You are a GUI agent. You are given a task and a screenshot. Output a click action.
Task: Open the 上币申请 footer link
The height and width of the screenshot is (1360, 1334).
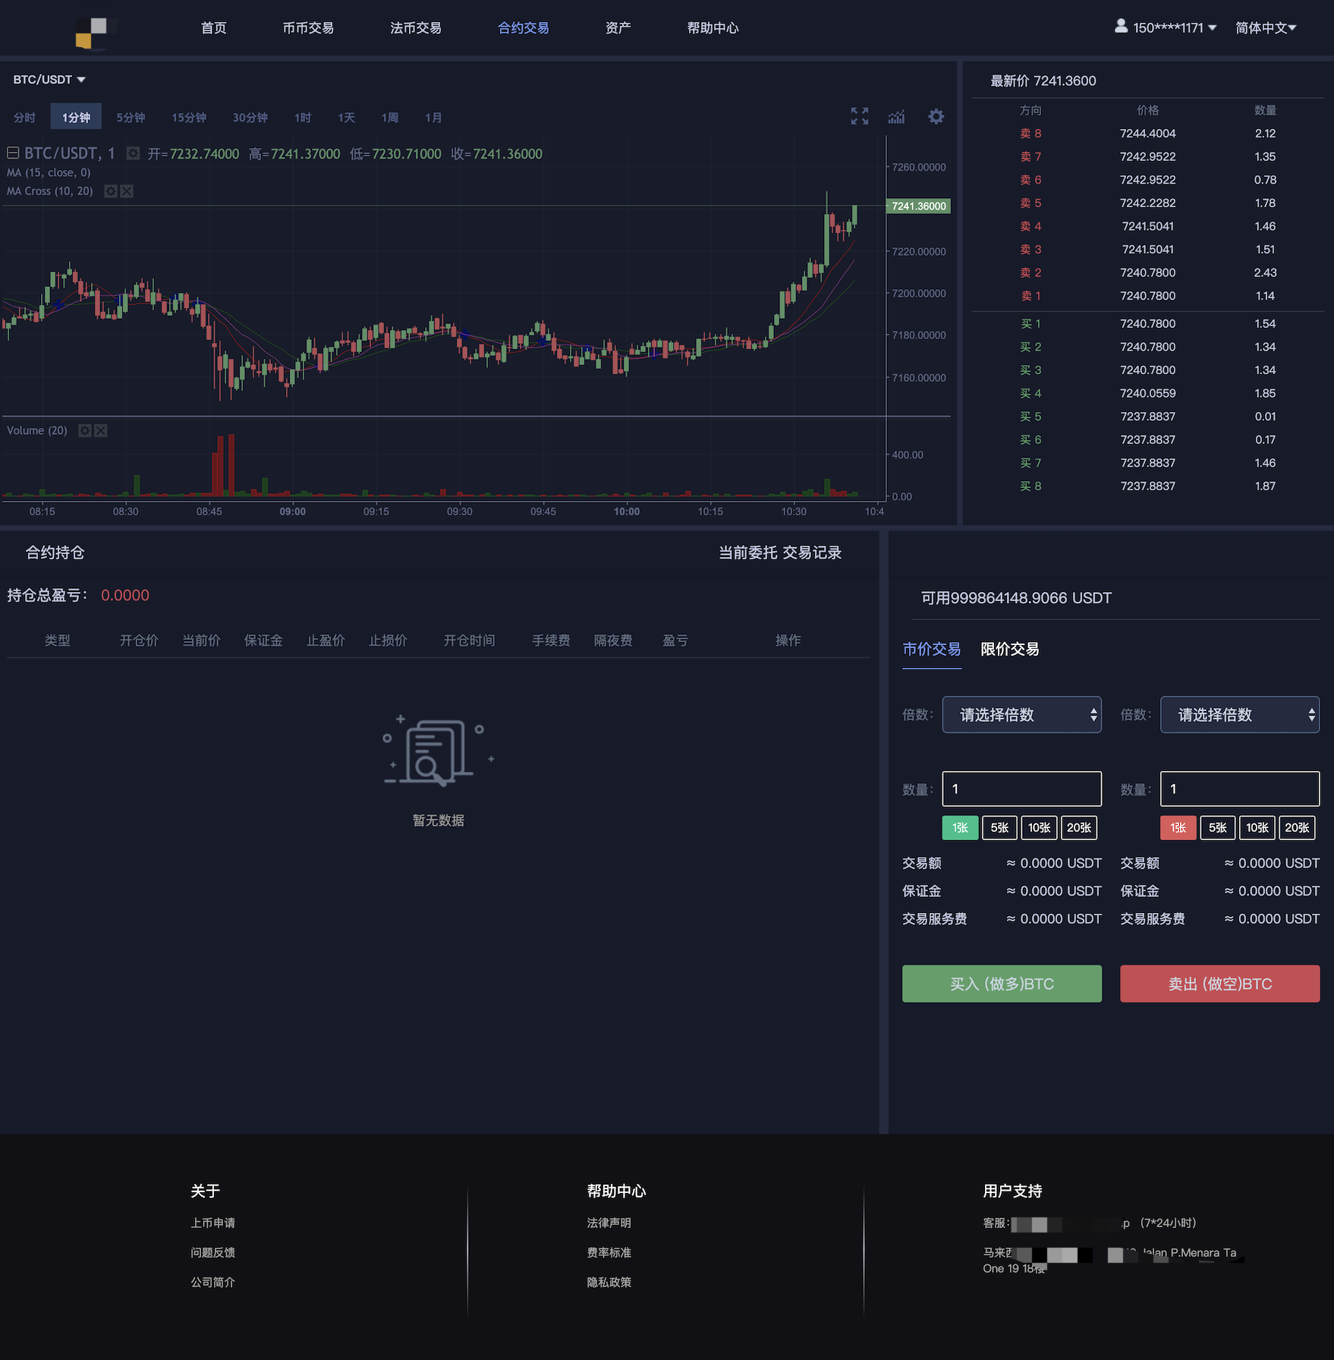click(213, 1223)
